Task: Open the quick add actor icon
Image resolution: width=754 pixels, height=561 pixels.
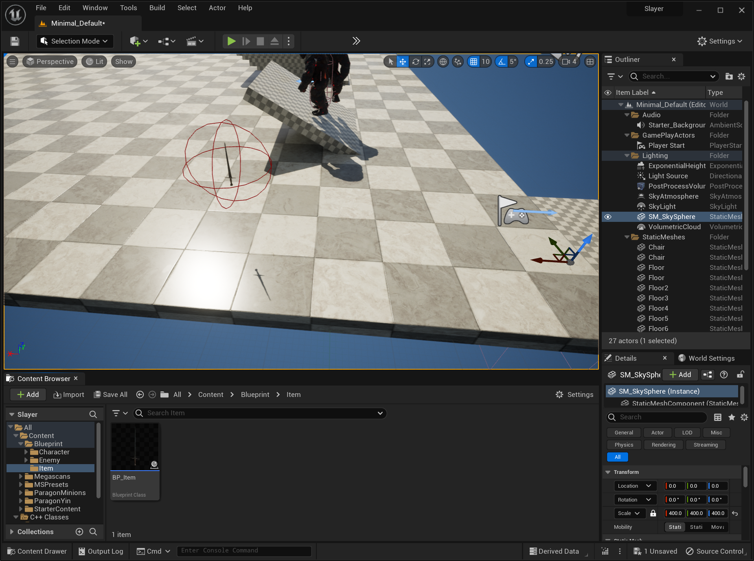Action: coord(138,41)
